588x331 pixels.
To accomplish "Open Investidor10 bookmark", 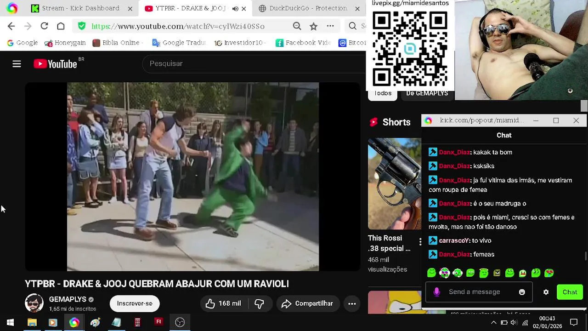I will click(241, 43).
